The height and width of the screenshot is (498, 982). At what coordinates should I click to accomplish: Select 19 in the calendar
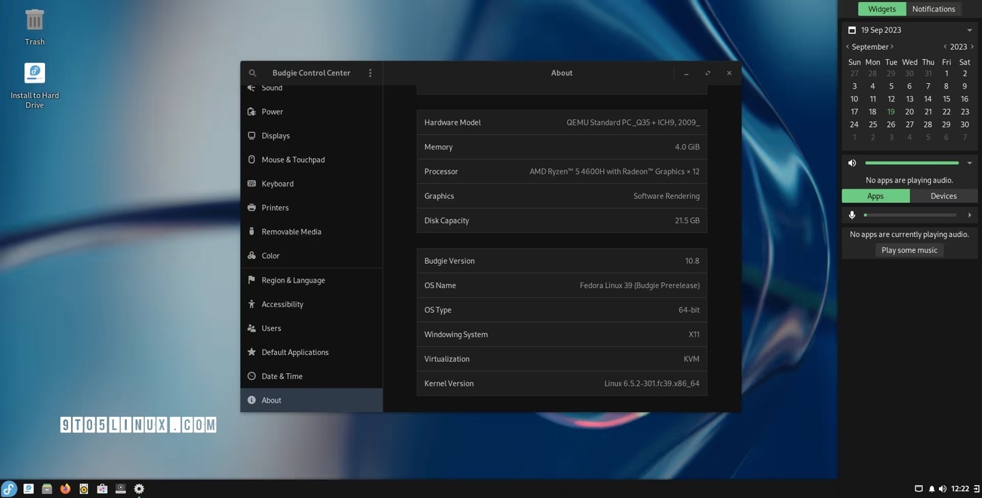[x=891, y=112]
